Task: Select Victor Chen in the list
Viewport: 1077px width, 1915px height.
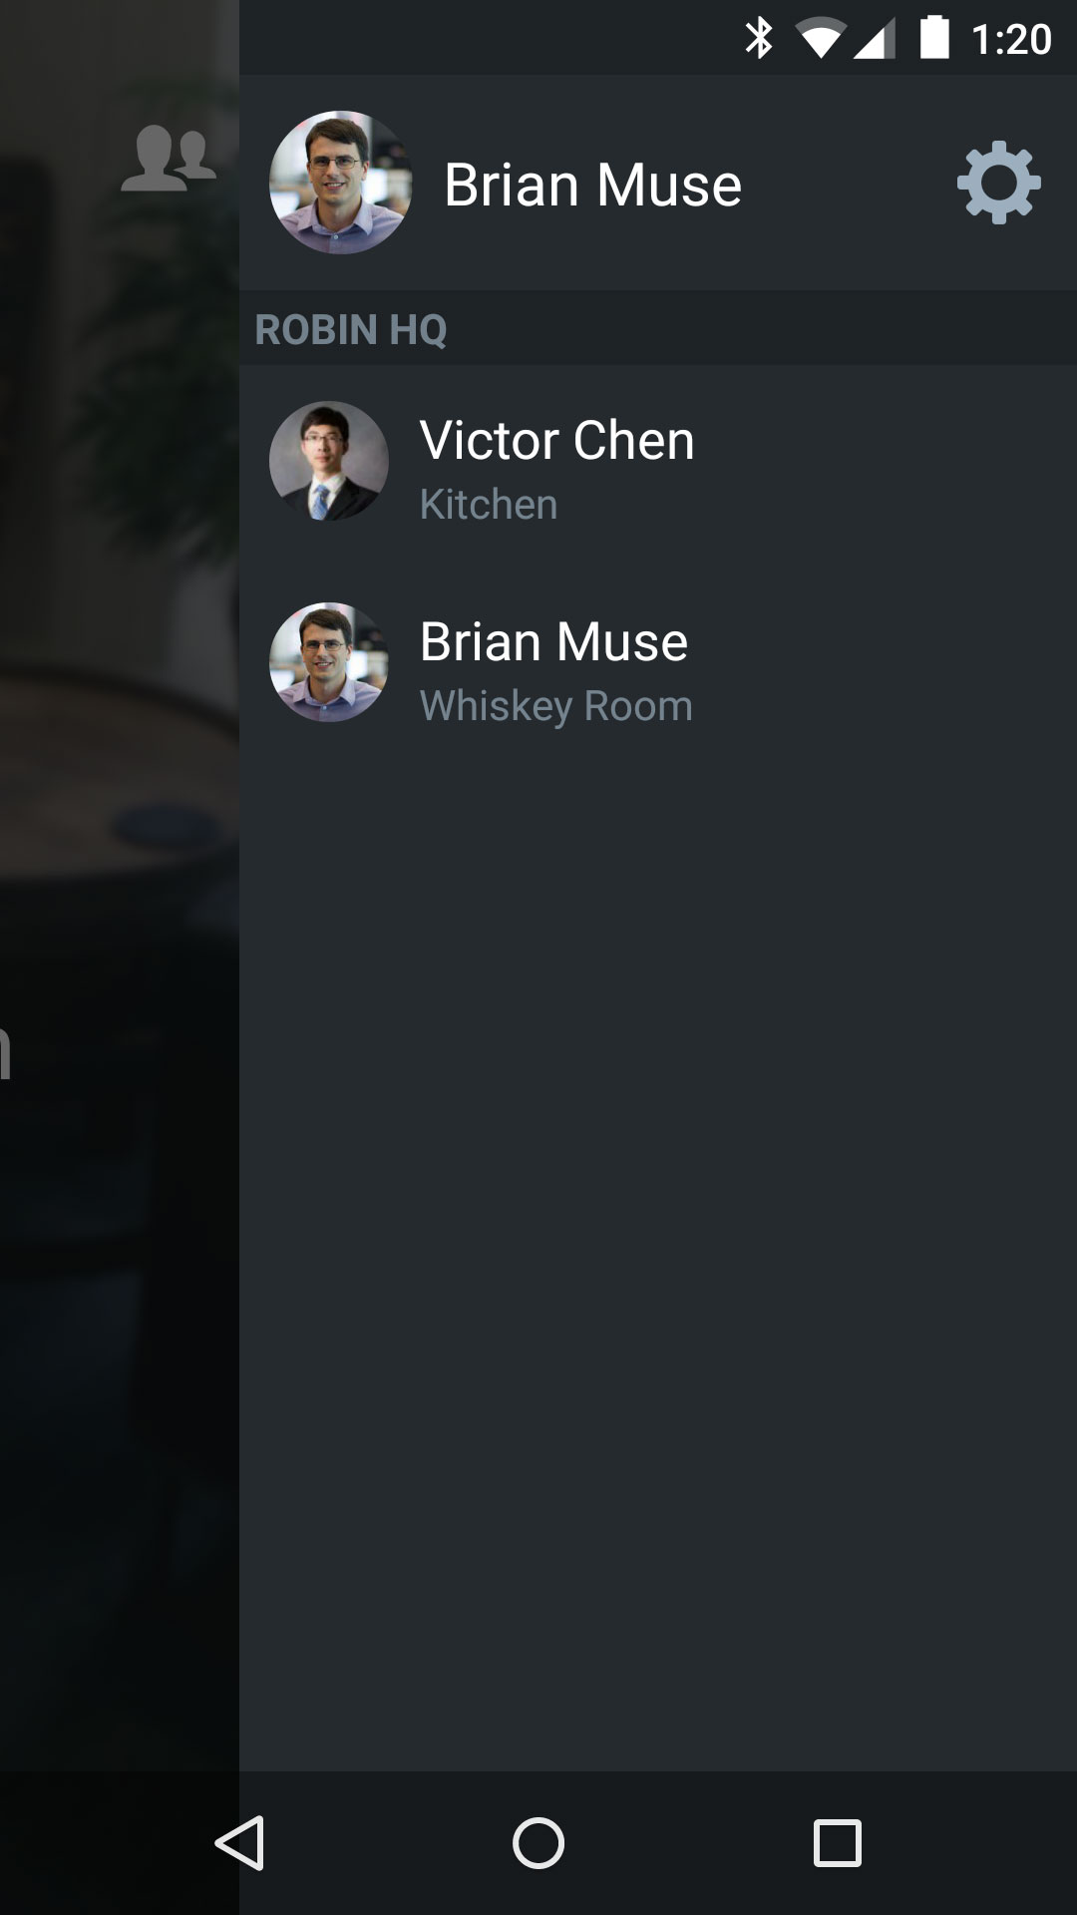Action: point(658,462)
